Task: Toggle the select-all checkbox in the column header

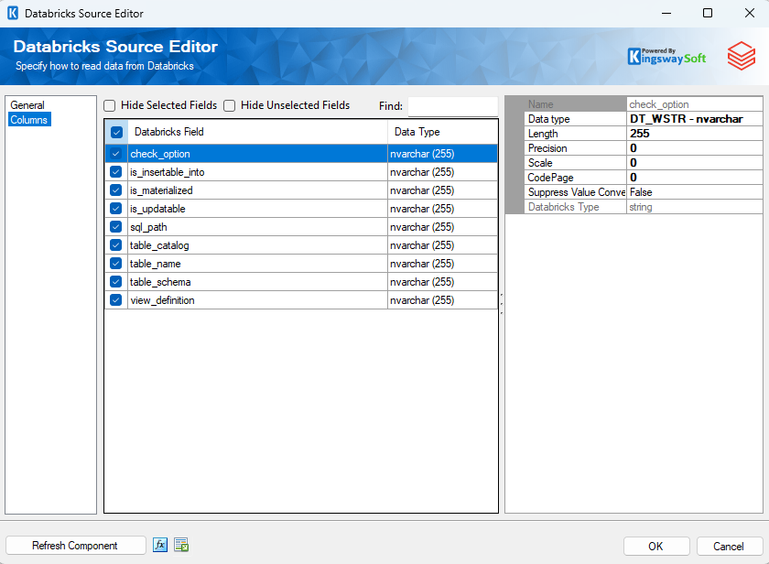Action: 116,132
